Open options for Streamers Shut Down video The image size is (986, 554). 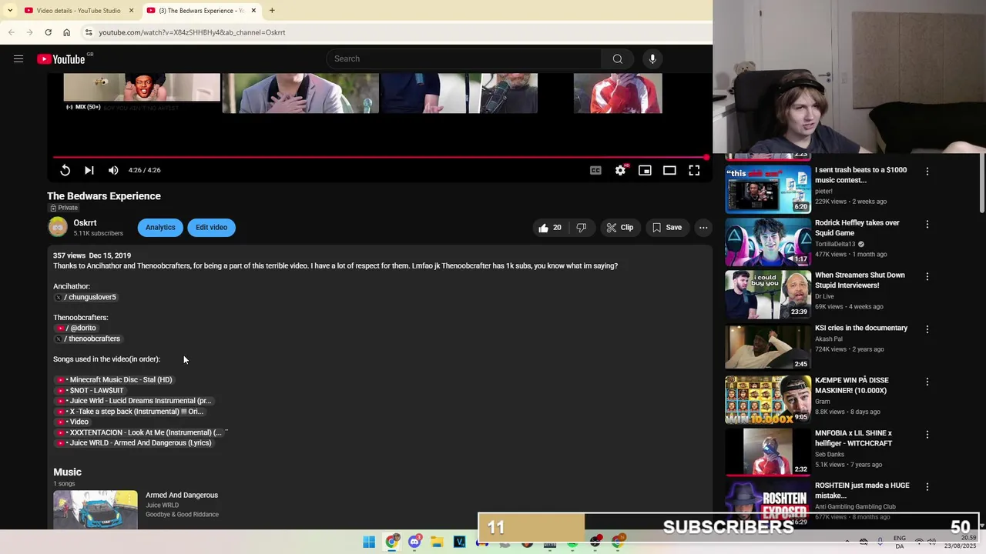(x=927, y=276)
